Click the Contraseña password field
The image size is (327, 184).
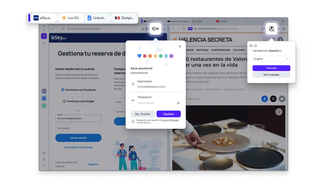[x=78, y=128]
